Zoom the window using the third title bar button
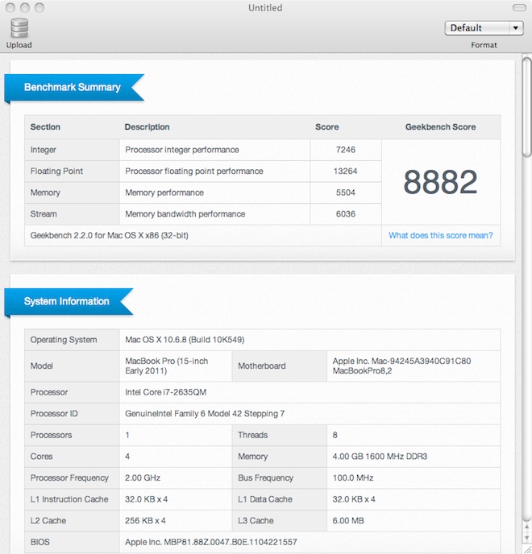 pos(40,7)
